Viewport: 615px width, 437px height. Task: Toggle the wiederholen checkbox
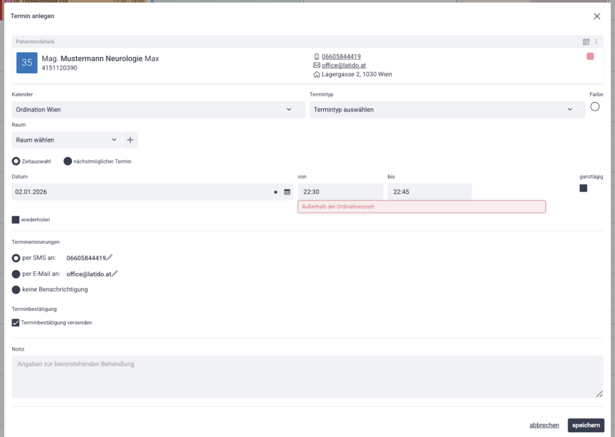16,220
